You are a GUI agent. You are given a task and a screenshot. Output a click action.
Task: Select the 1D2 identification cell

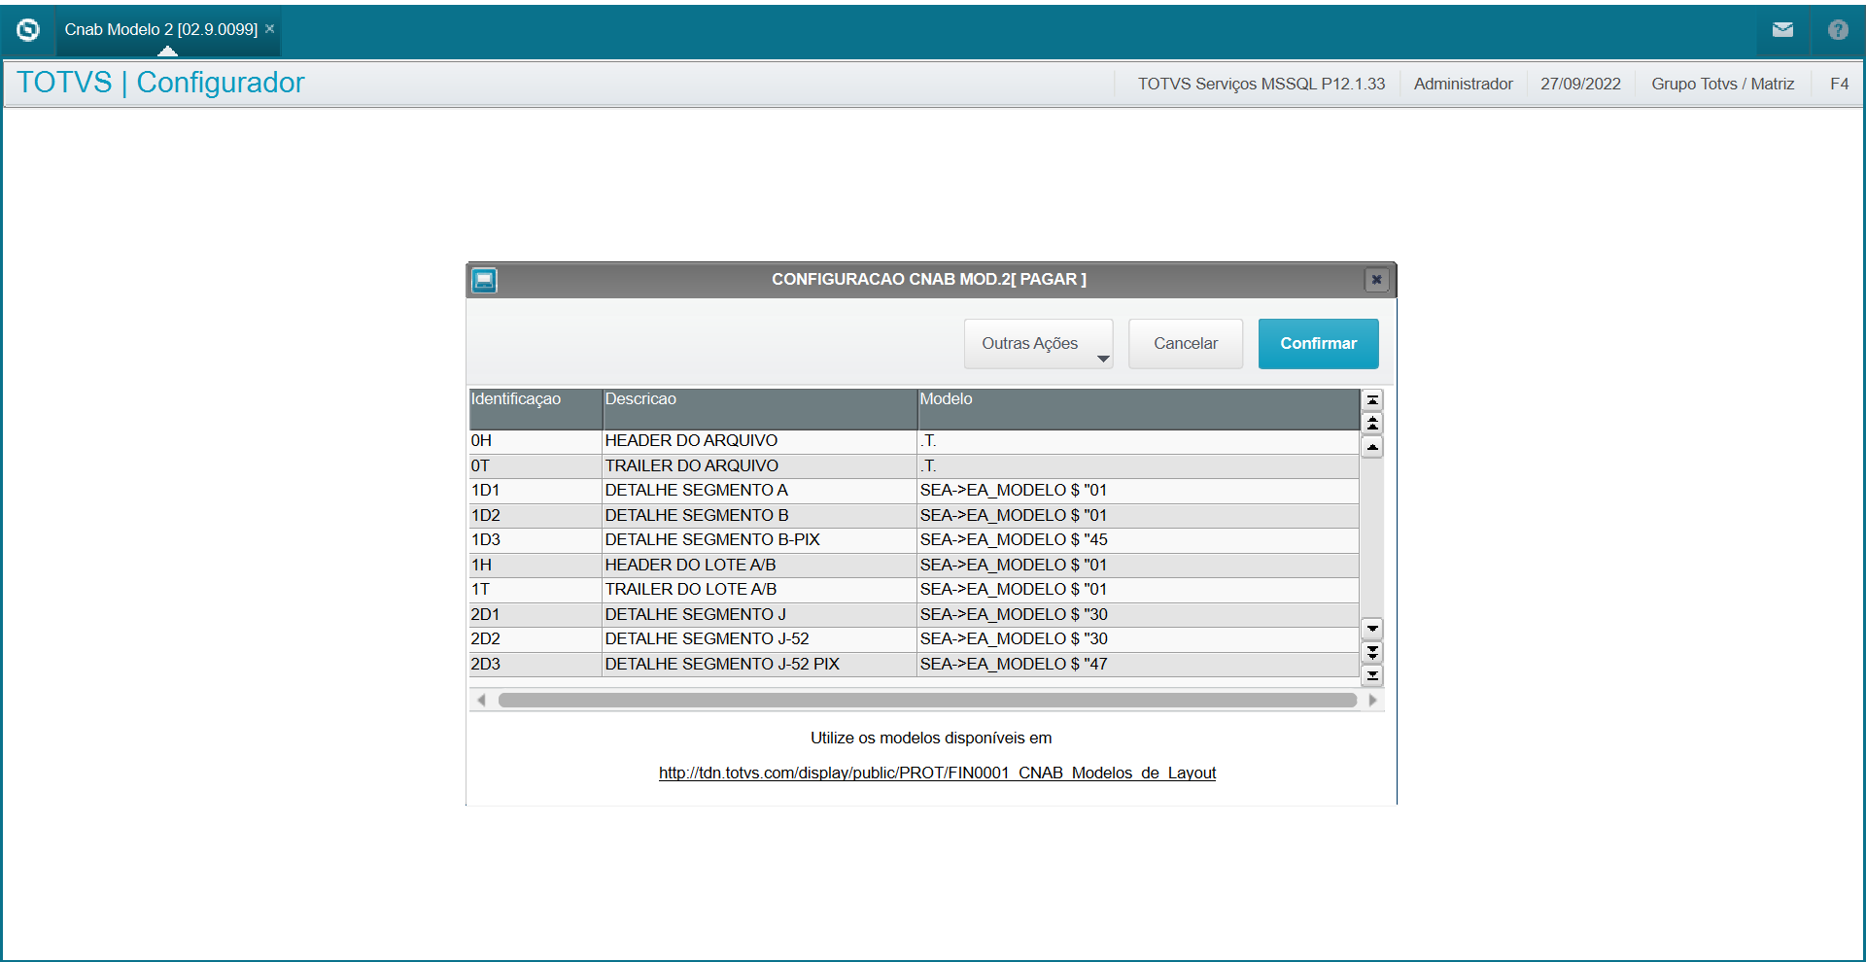point(536,516)
